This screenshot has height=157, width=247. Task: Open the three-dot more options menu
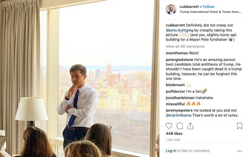coord(239,151)
